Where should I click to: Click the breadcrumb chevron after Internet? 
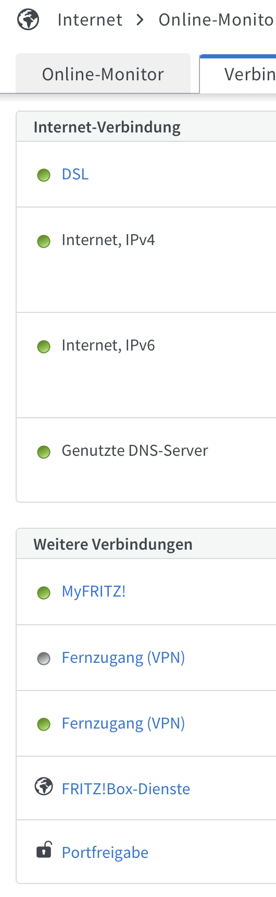coord(140,20)
